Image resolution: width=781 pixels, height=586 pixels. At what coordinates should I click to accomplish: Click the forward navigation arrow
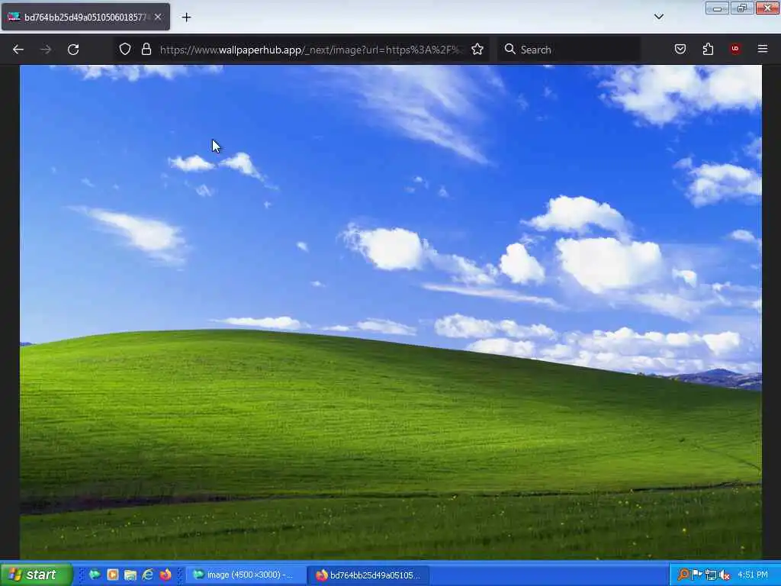(46, 50)
